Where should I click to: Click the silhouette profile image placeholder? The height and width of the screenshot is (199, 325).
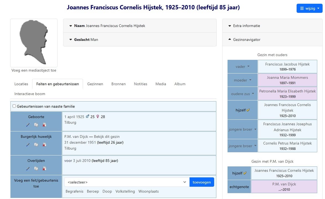[x=34, y=43]
